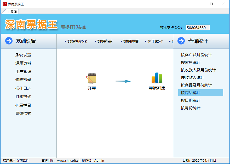Image resolution: width=230 pixels, height=164 pixels.
Task: Click the 查询统计 panel header text
Action: (198, 41)
